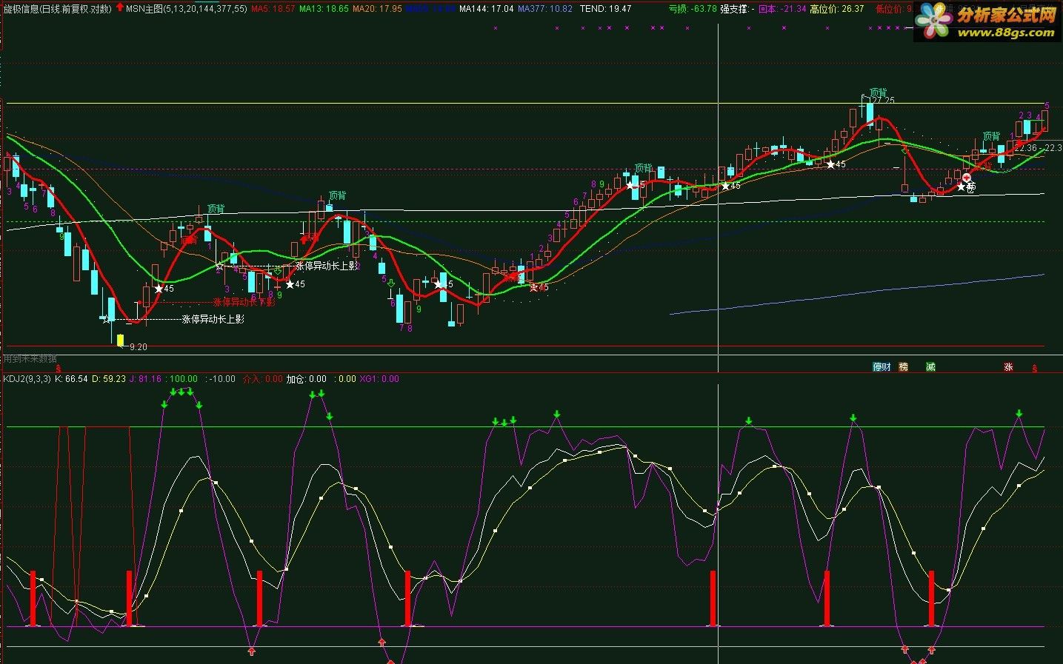The image size is (1063, 664).
Task: Click the yellow bar beside the 9.20 low
Action: [120, 341]
